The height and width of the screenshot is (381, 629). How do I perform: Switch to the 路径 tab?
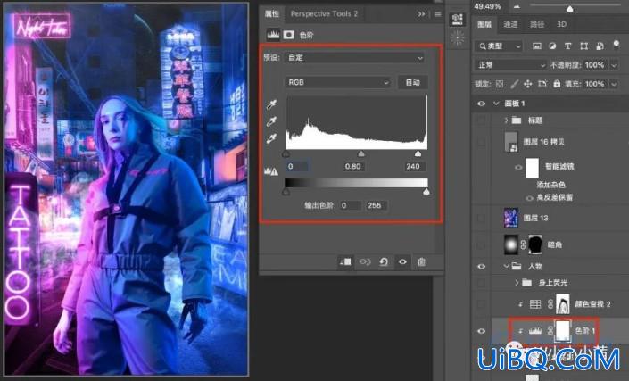[537, 24]
